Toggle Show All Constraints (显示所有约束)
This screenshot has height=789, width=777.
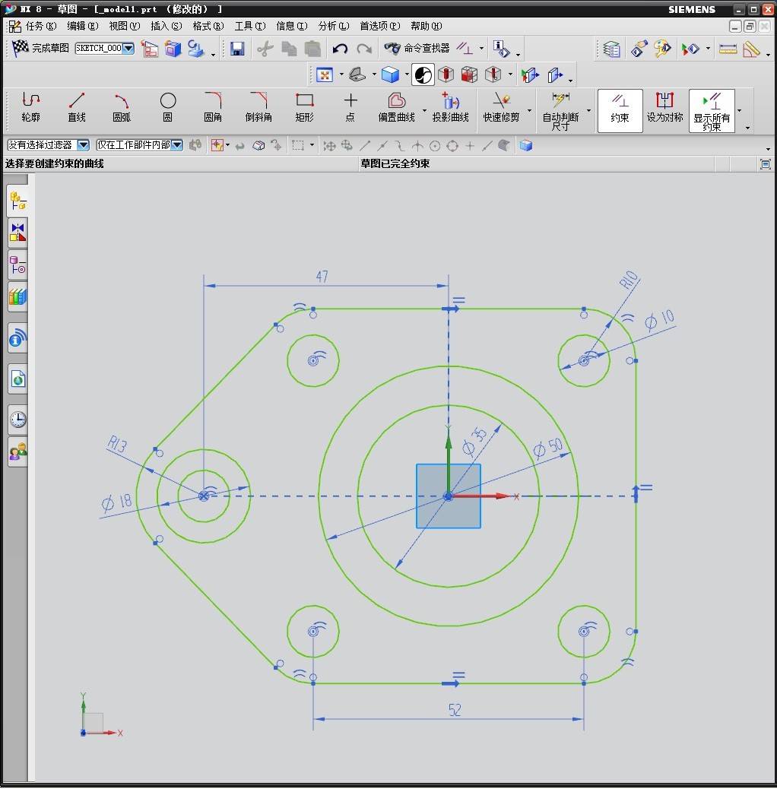712,111
